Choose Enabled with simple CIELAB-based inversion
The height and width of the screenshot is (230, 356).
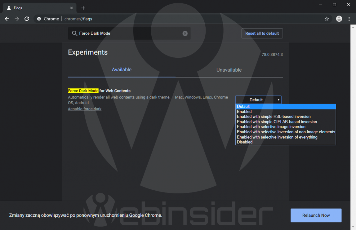[277, 122]
